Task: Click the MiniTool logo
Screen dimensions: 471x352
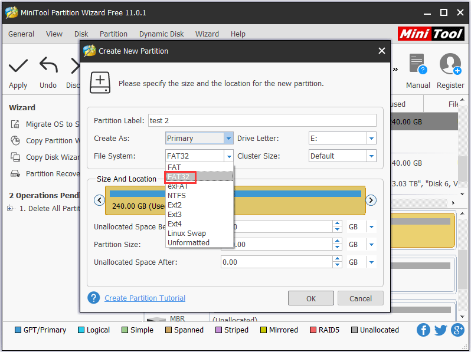Action: pos(431,34)
